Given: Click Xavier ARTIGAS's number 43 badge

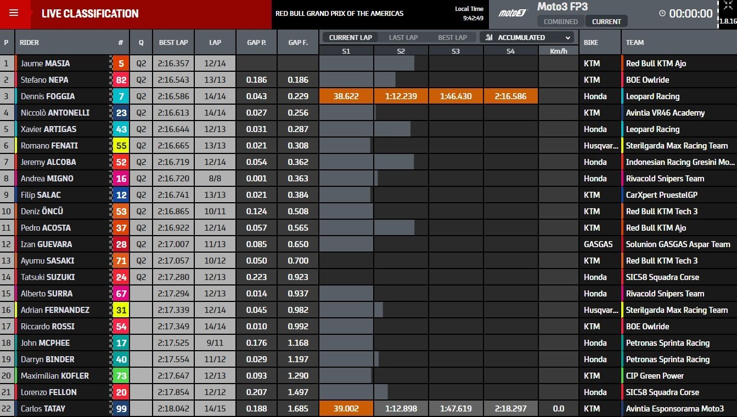Looking at the screenshot, I should coord(121,129).
